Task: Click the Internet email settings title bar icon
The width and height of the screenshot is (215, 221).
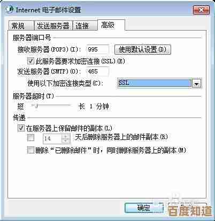Action: [10, 9]
